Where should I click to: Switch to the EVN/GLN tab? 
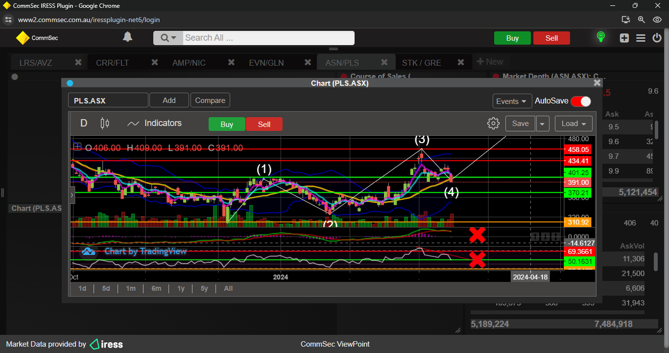tap(266, 63)
